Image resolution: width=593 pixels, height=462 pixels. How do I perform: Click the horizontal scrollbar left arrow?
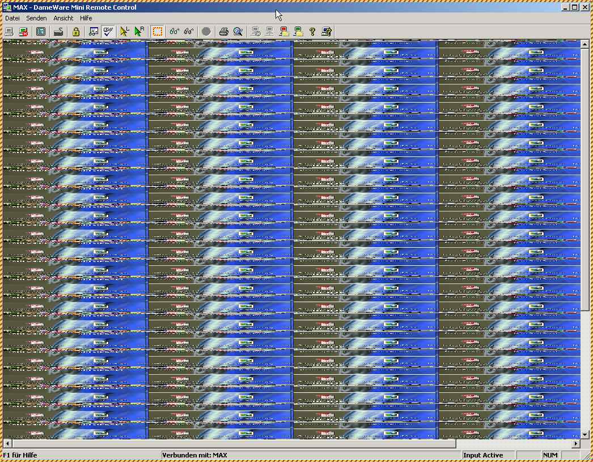pyautogui.click(x=7, y=443)
